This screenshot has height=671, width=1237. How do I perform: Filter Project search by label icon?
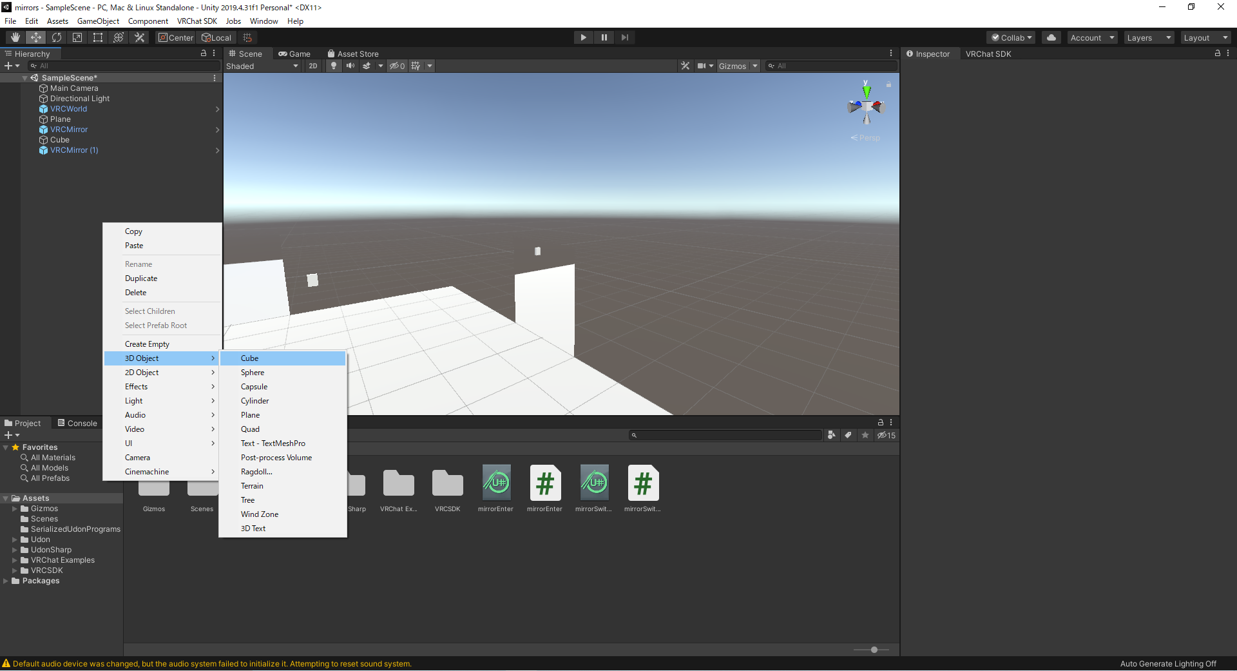[849, 435]
